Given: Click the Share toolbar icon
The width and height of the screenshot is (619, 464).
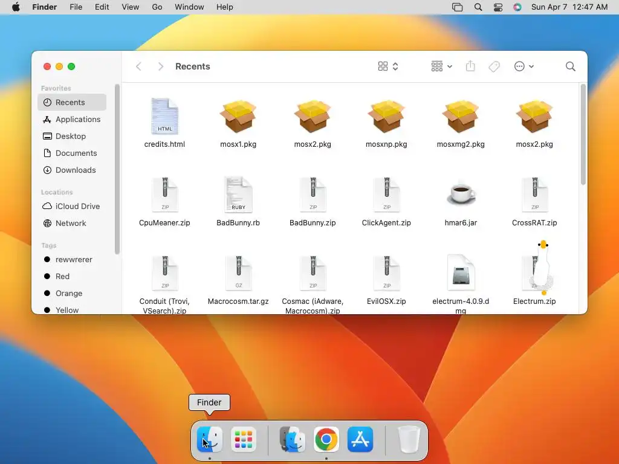Looking at the screenshot, I should coord(470,66).
